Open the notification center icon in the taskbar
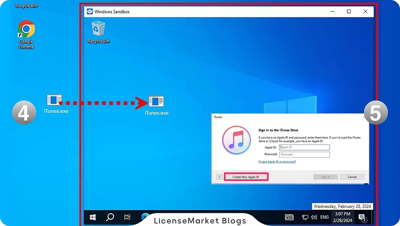Image resolution: width=400 pixels, height=226 pixels. click(x=362, y=218)
